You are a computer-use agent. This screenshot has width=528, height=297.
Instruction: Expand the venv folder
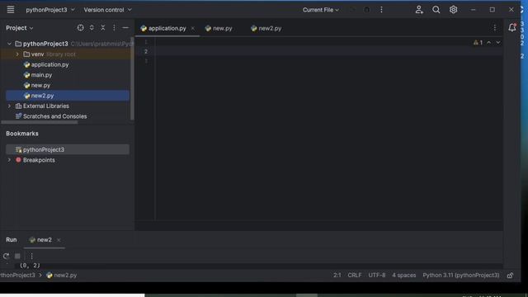click(x=17, y=54)
